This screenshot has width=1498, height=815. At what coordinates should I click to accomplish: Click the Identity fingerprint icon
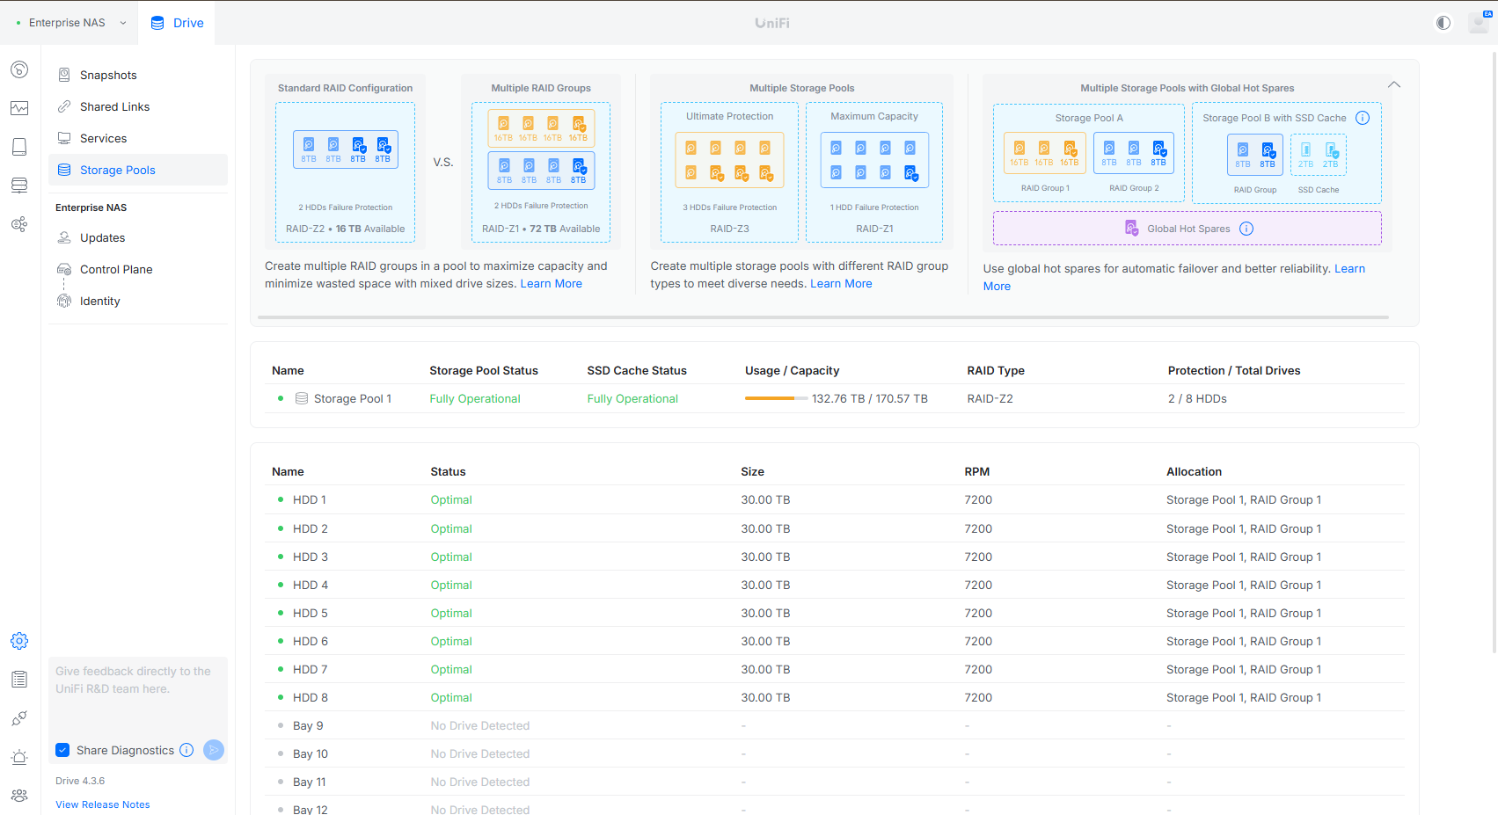click(x=64, y=301)
